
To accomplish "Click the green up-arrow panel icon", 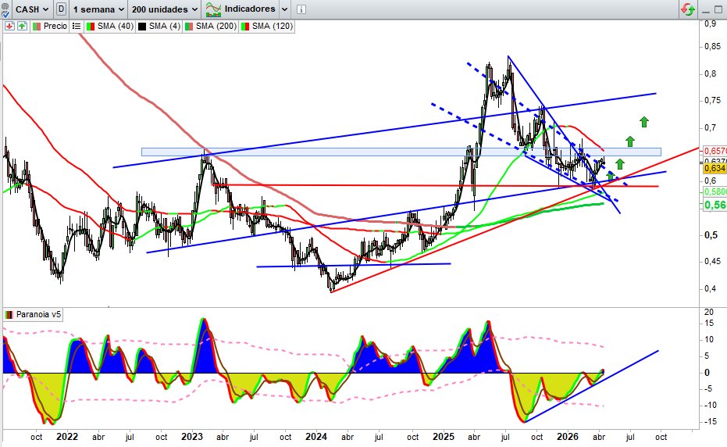I will point(22,26).
